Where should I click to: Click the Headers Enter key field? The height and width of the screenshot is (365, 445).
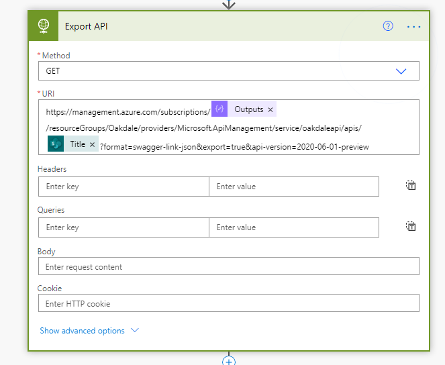[123, 187]
